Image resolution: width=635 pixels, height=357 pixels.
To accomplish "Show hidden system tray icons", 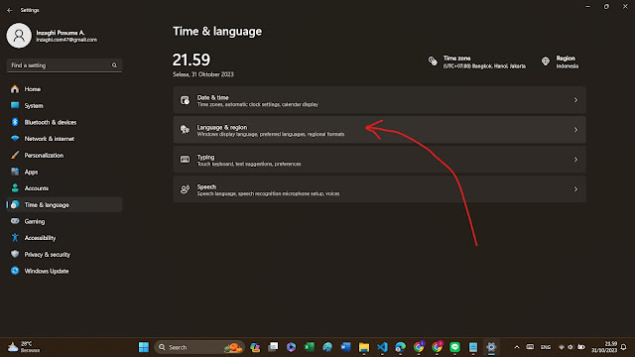I will [x=517, y=347].
